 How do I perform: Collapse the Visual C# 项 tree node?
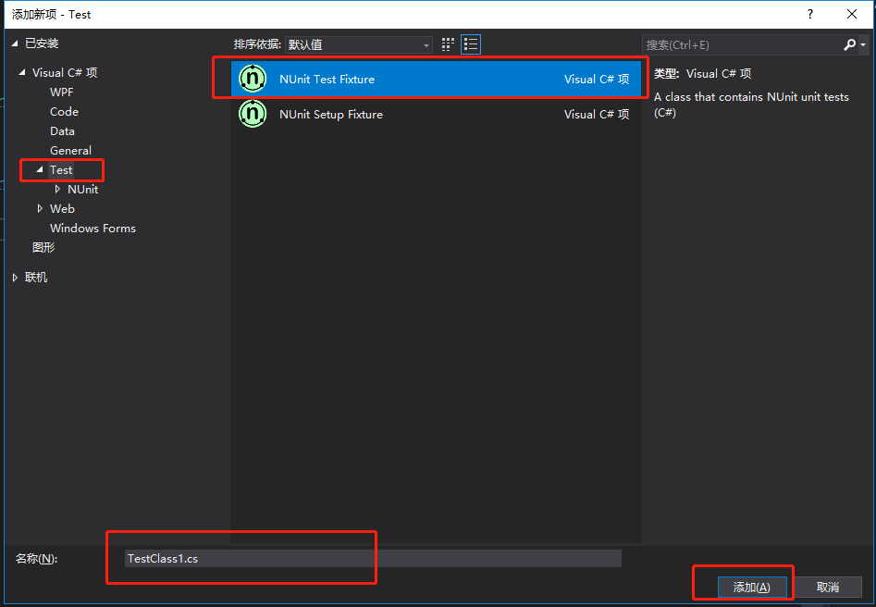pyautogui.click(x=22, y=72)
